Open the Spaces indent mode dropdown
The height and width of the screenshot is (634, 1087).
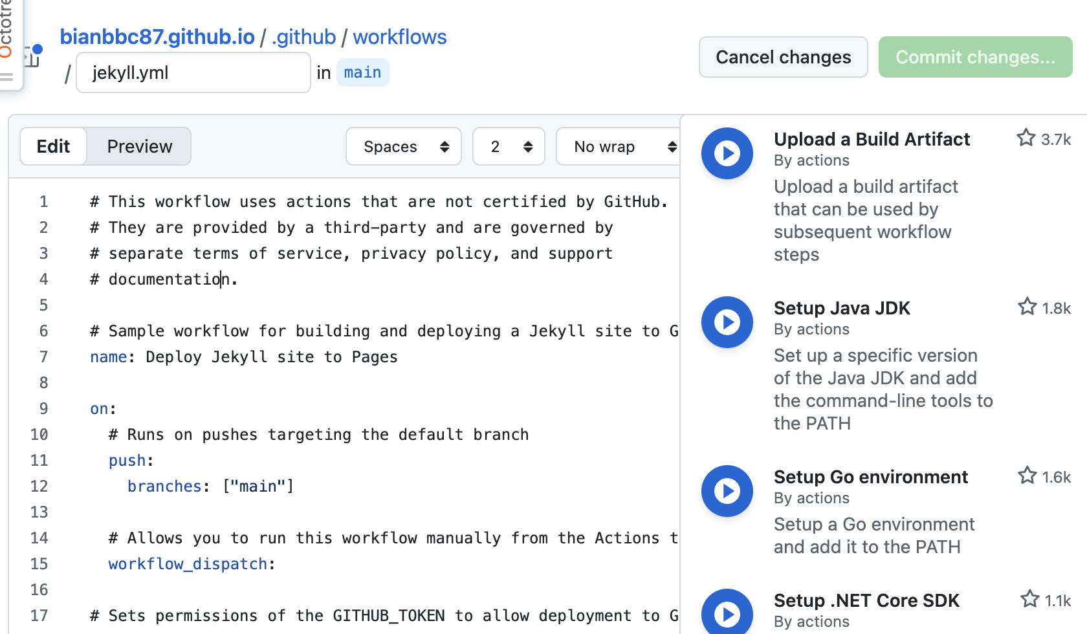point(403,147)
